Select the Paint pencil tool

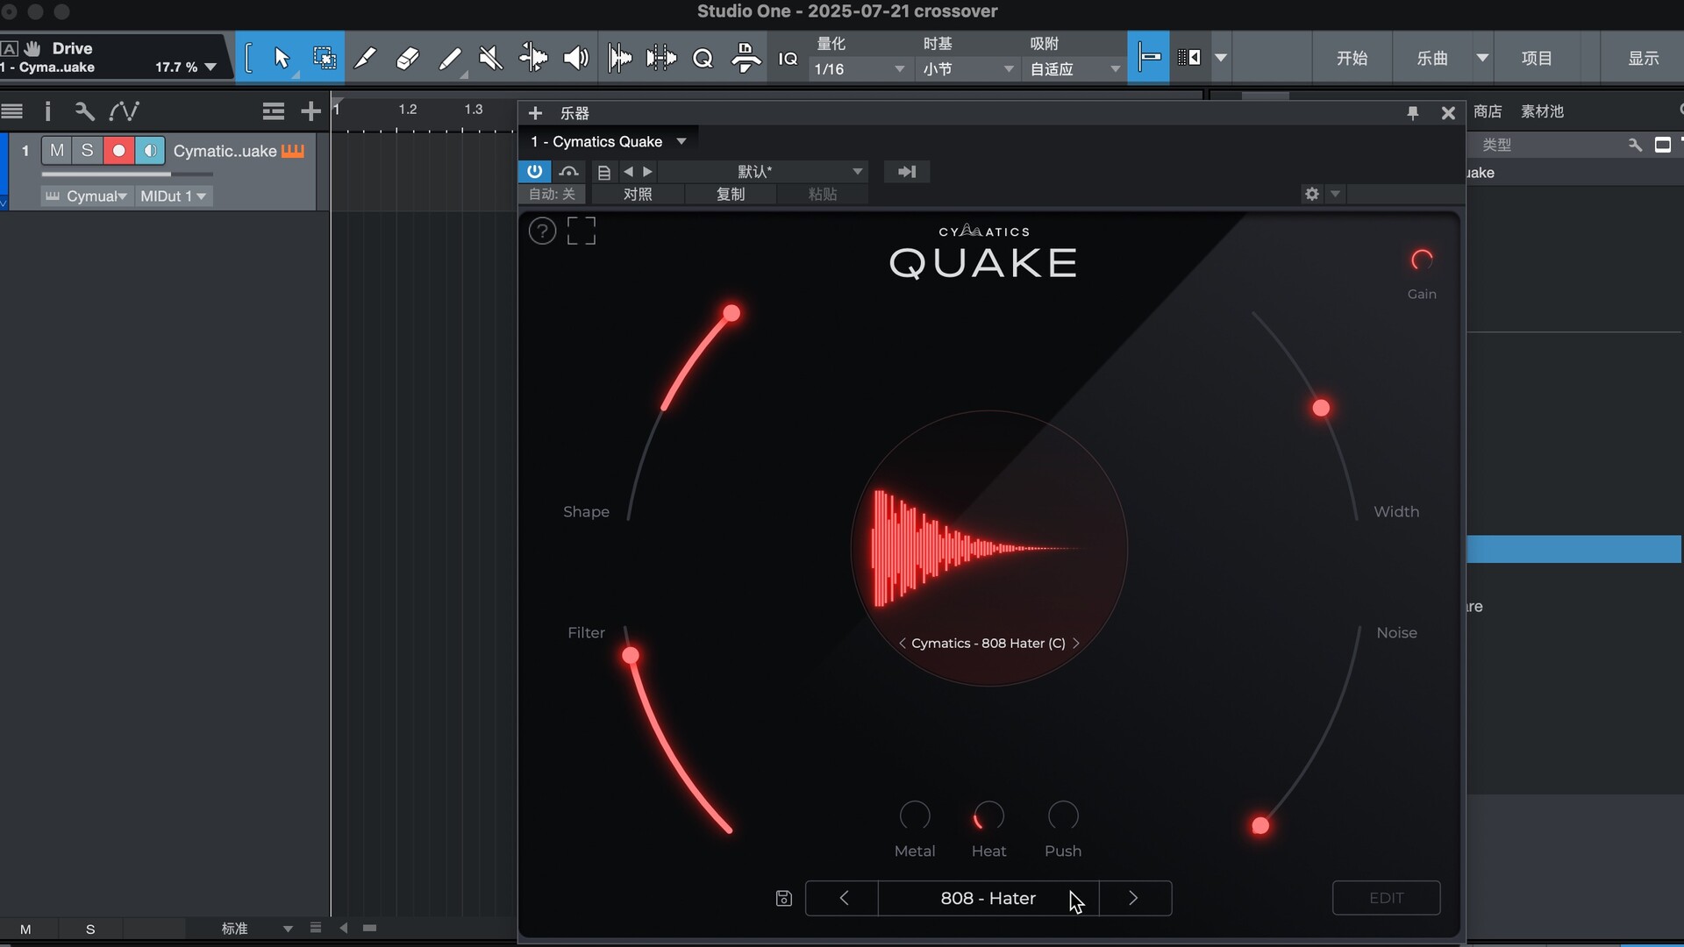450,58
